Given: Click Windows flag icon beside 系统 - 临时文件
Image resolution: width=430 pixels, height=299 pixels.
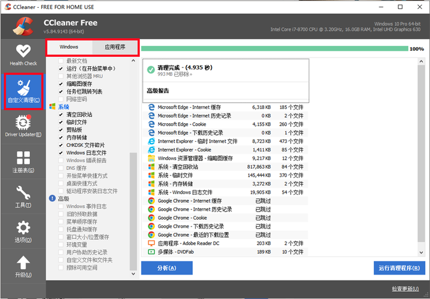Looking at the screenshot, I should 151,175.
